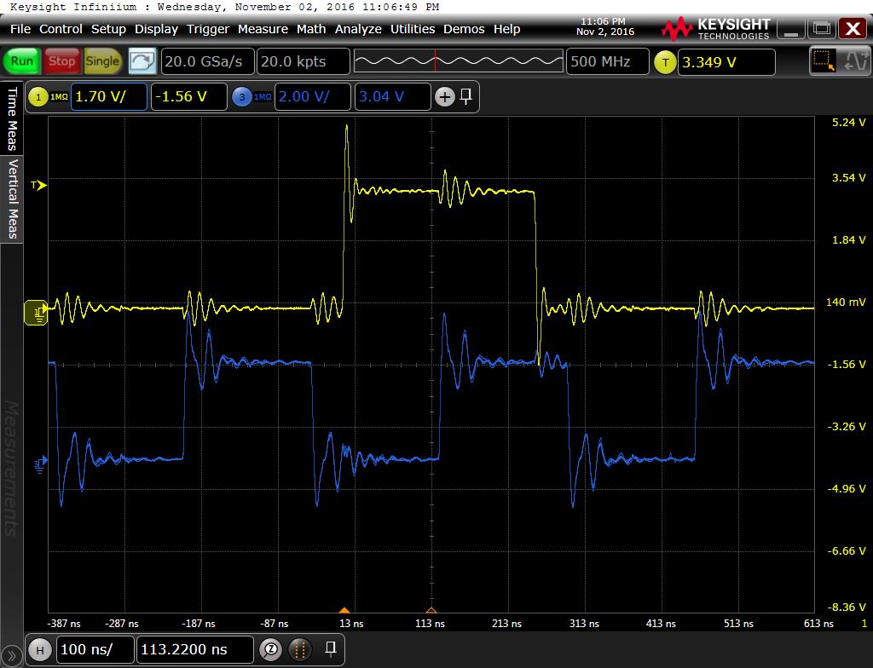Click the 11:06 PM date and time display
Image resolution: width=873 pixels, height=668 pixels.
click(605, 26)
